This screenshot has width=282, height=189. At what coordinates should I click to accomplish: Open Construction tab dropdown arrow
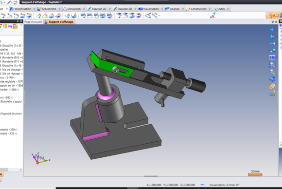(210, 9)
